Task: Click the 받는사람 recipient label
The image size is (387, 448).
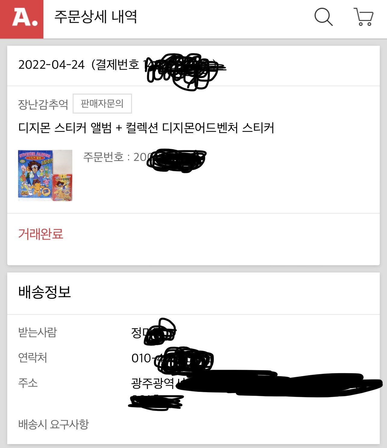Action: click(x=38, y=332)
